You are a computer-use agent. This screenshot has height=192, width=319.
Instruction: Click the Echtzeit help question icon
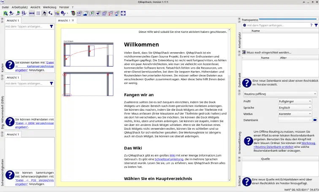click(x=247, y=181)
